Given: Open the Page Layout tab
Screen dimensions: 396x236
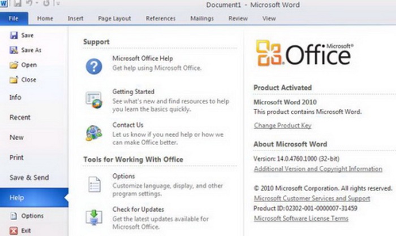Looking at the screenshot, I should [x=114, y=19].
